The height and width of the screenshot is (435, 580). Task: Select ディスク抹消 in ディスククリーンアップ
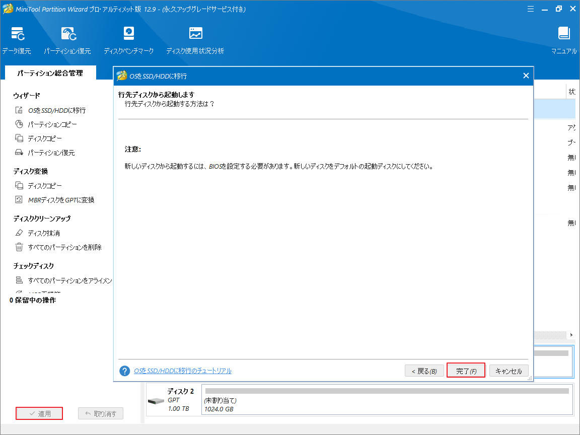click(x=44, y=233)
